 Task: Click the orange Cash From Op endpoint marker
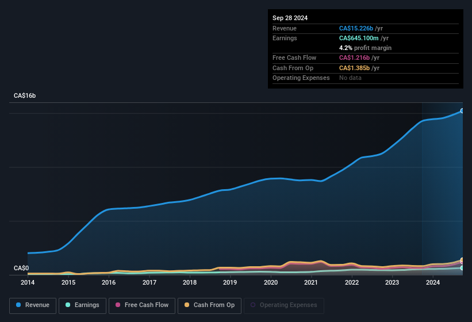tap(462, 260)
